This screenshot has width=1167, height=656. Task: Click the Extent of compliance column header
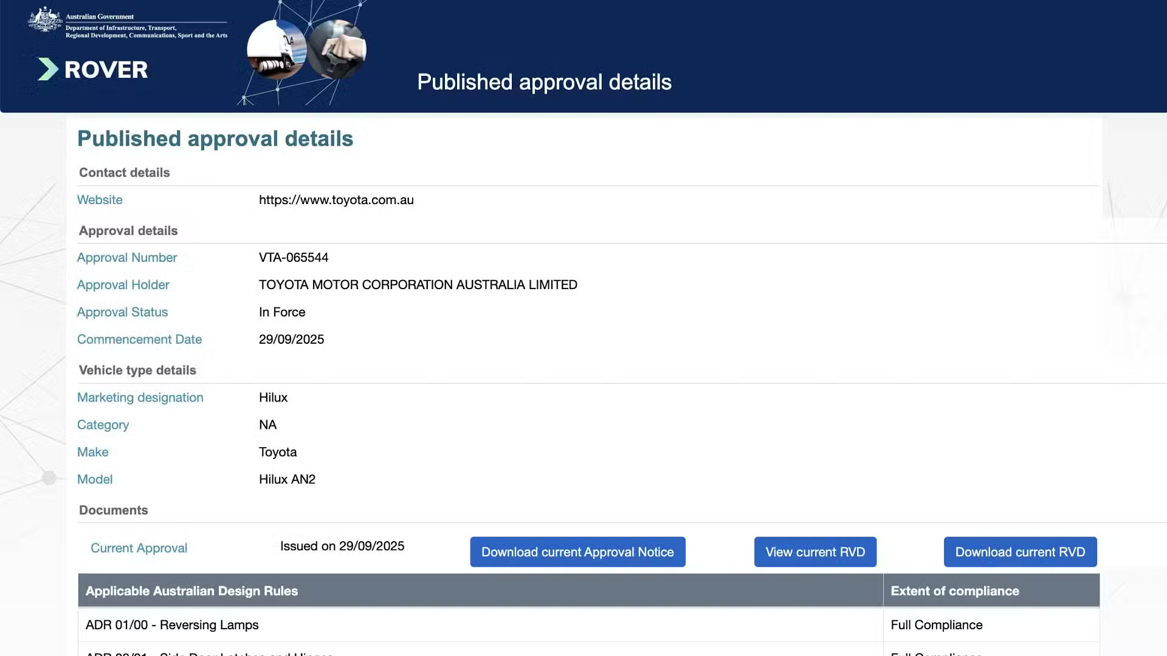(x=954, y=591)
